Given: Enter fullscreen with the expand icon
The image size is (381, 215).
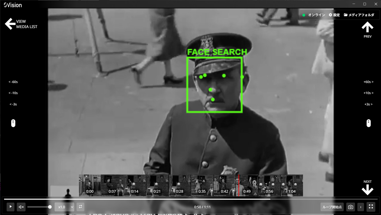Looking at the screenshot, I should click(371, 207).
